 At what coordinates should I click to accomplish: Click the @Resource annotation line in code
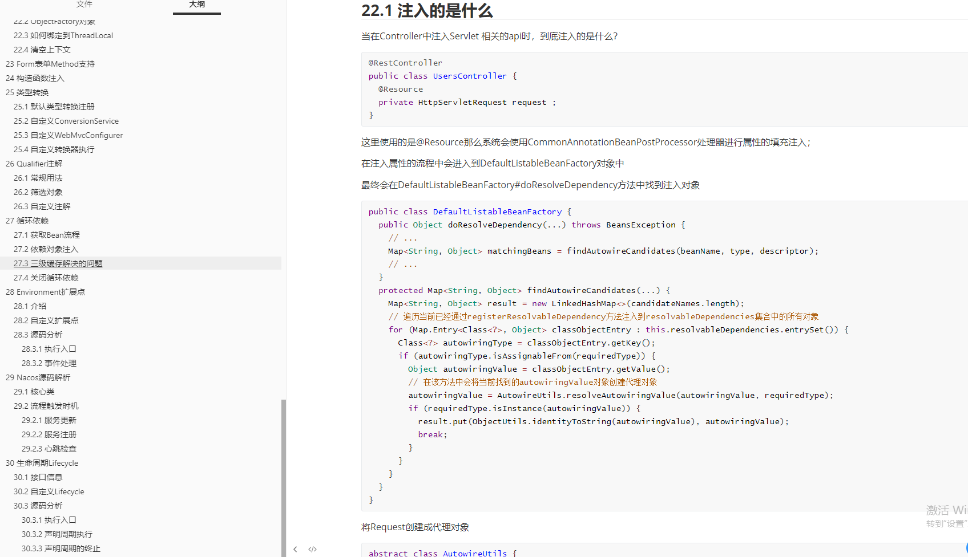401,89
